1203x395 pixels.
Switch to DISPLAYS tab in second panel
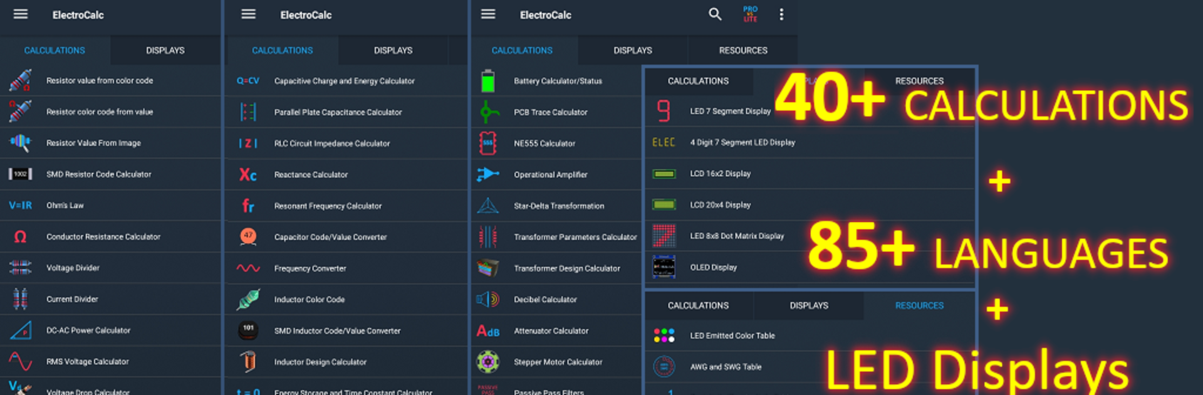click(x=393, y=50)
